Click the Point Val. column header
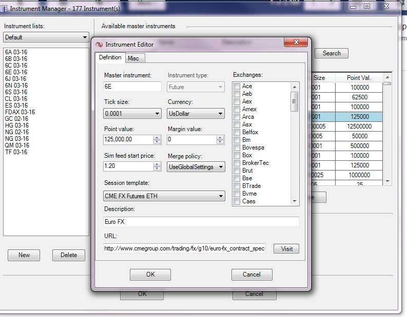 point(359,78)
